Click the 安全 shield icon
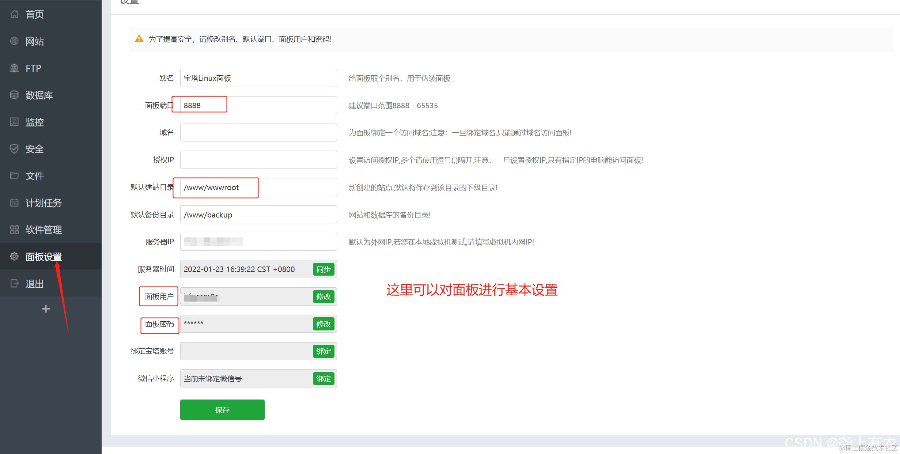 pyautogui.click(x=14, y=149)
